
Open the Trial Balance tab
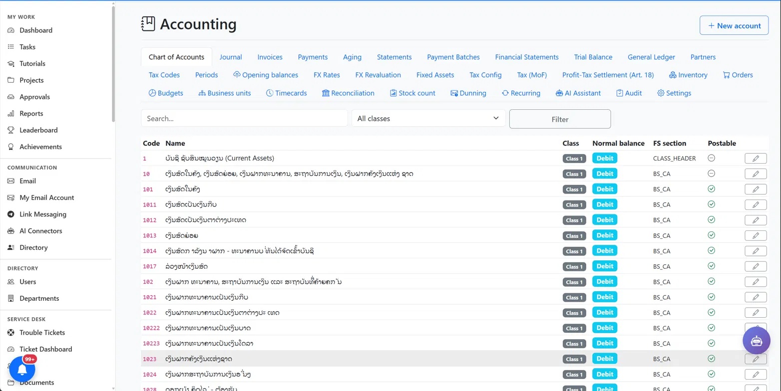tap(593, 57)
